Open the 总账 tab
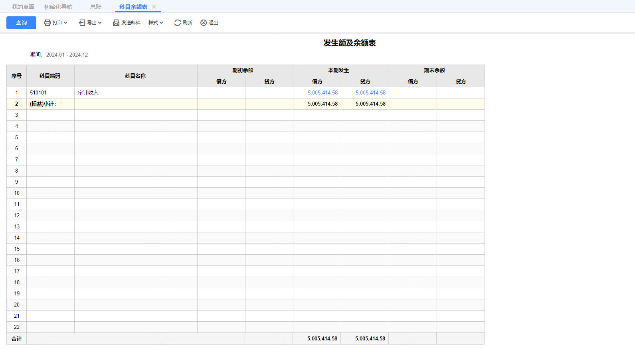635x348 pixels. 96,7
